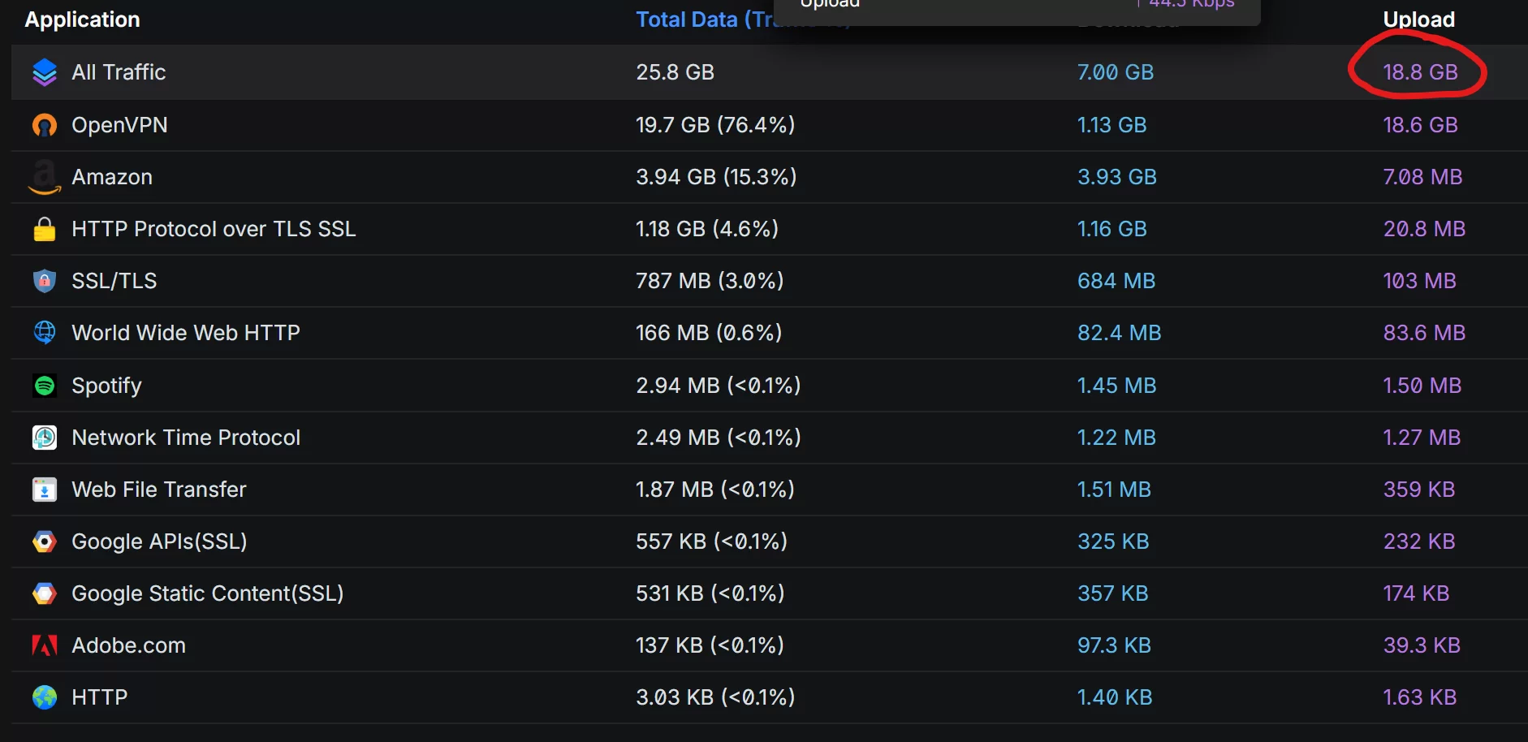Click the HTTP earth globe icon
1528x742 pixels.
pos(45,697)
